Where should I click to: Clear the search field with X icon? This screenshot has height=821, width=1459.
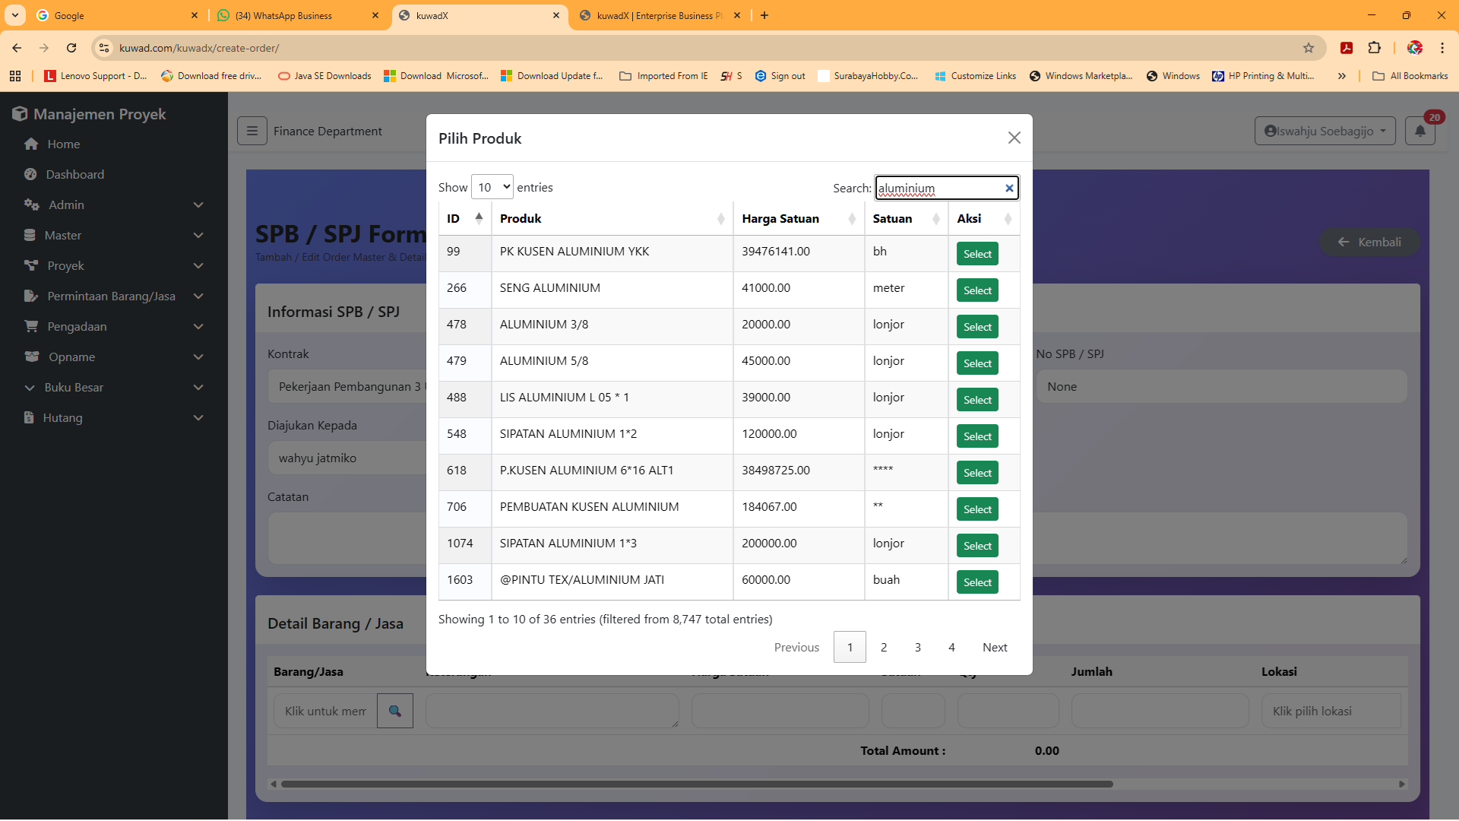pyautogui.click(x=1009, y=189)
